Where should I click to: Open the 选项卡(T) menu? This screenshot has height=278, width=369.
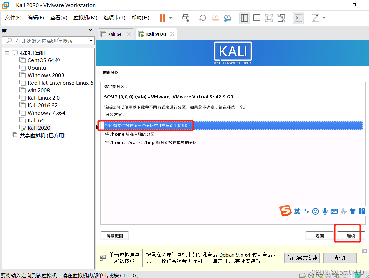click(x=114, y=18)
